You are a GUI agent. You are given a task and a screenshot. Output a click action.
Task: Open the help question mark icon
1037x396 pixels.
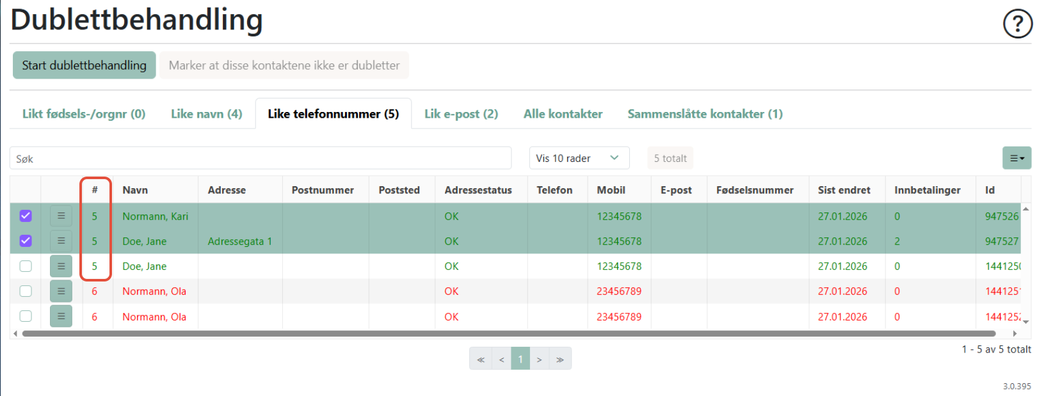[1017, 24]
